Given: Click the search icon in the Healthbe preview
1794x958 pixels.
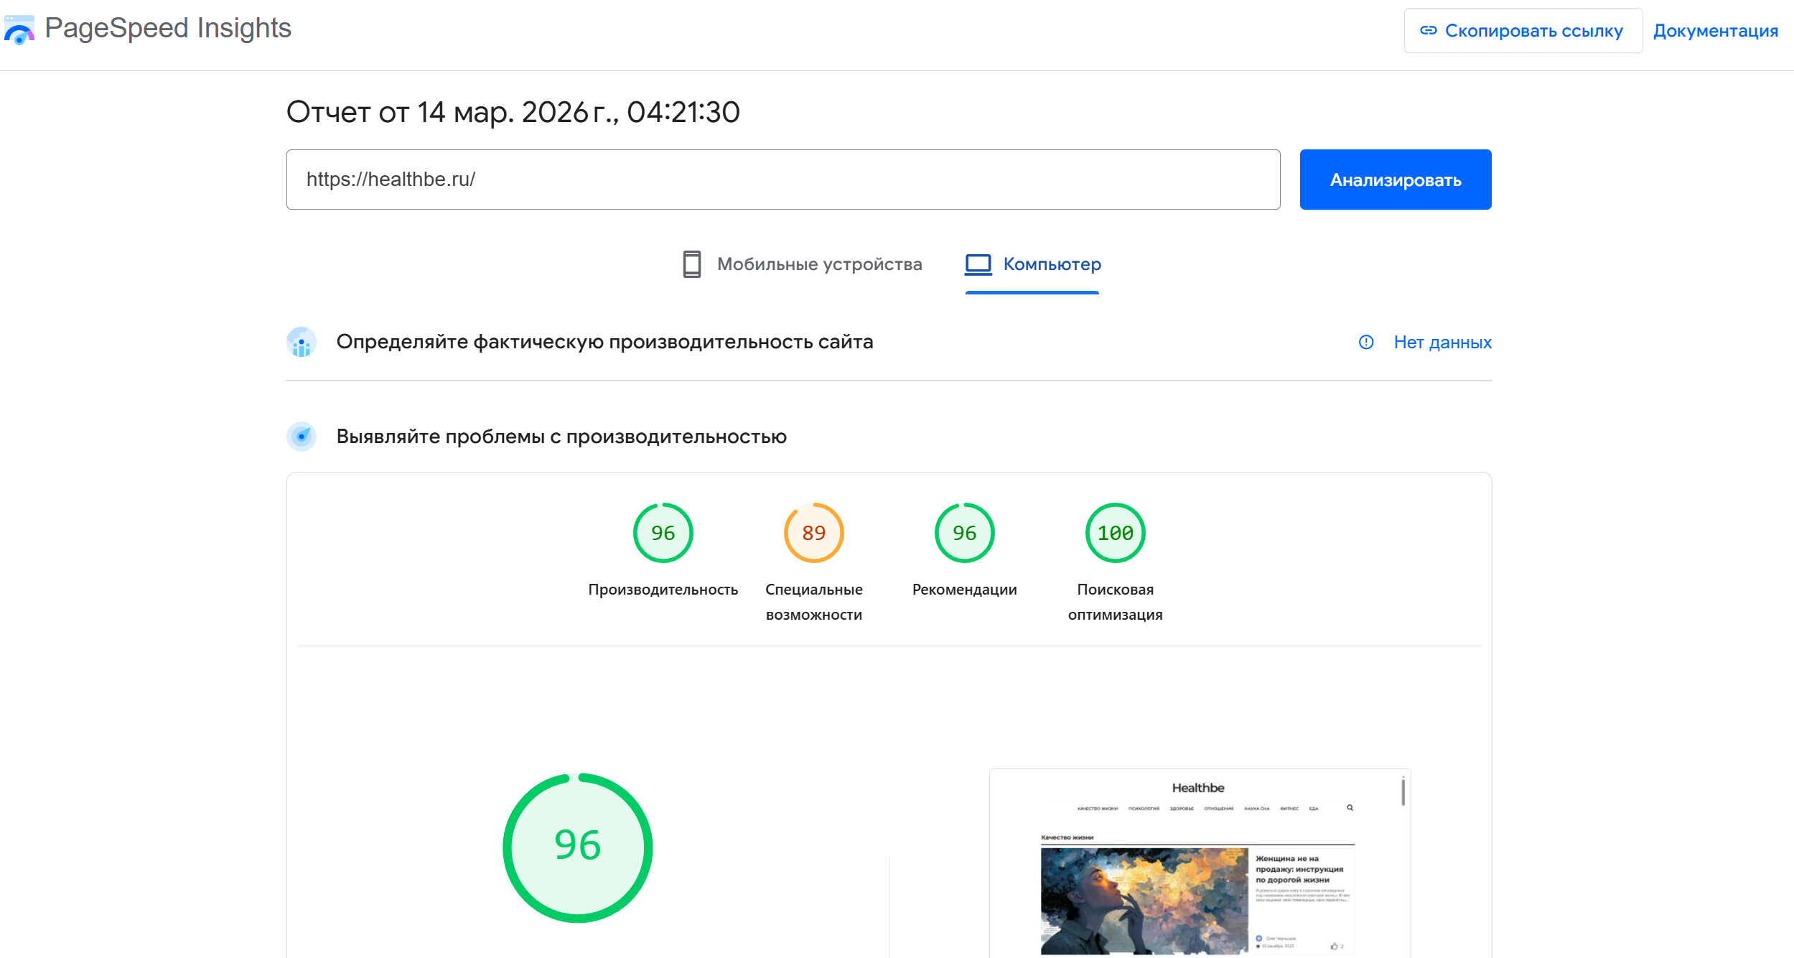Looking at the screenshot, I should click(x=1350, y=808).
